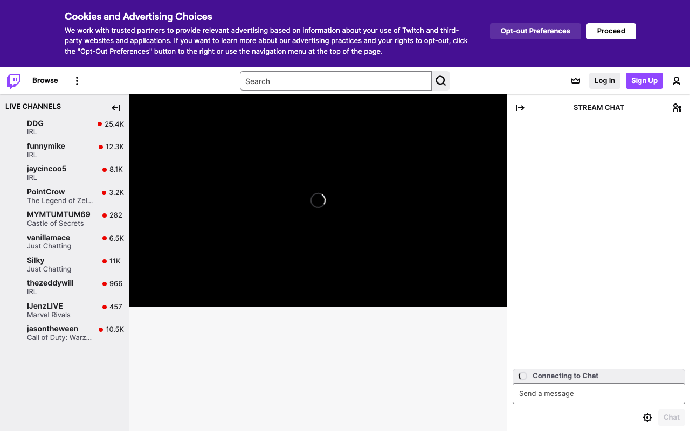The width and height of the screenshot is (690, 431).
Task: Focus the Search input field
Action: pyautogui.click(x=336, y=81)
